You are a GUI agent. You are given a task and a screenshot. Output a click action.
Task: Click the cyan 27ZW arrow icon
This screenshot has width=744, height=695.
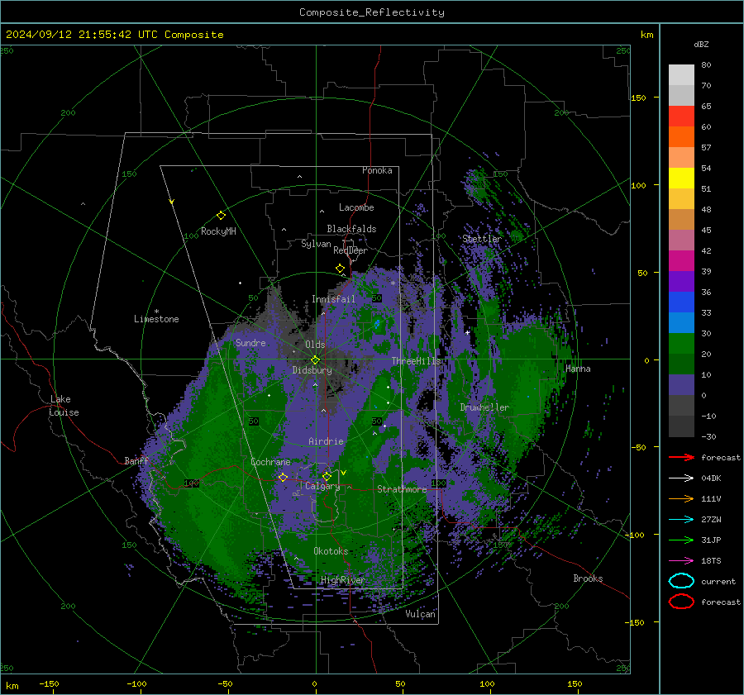[x=681, y=520]
